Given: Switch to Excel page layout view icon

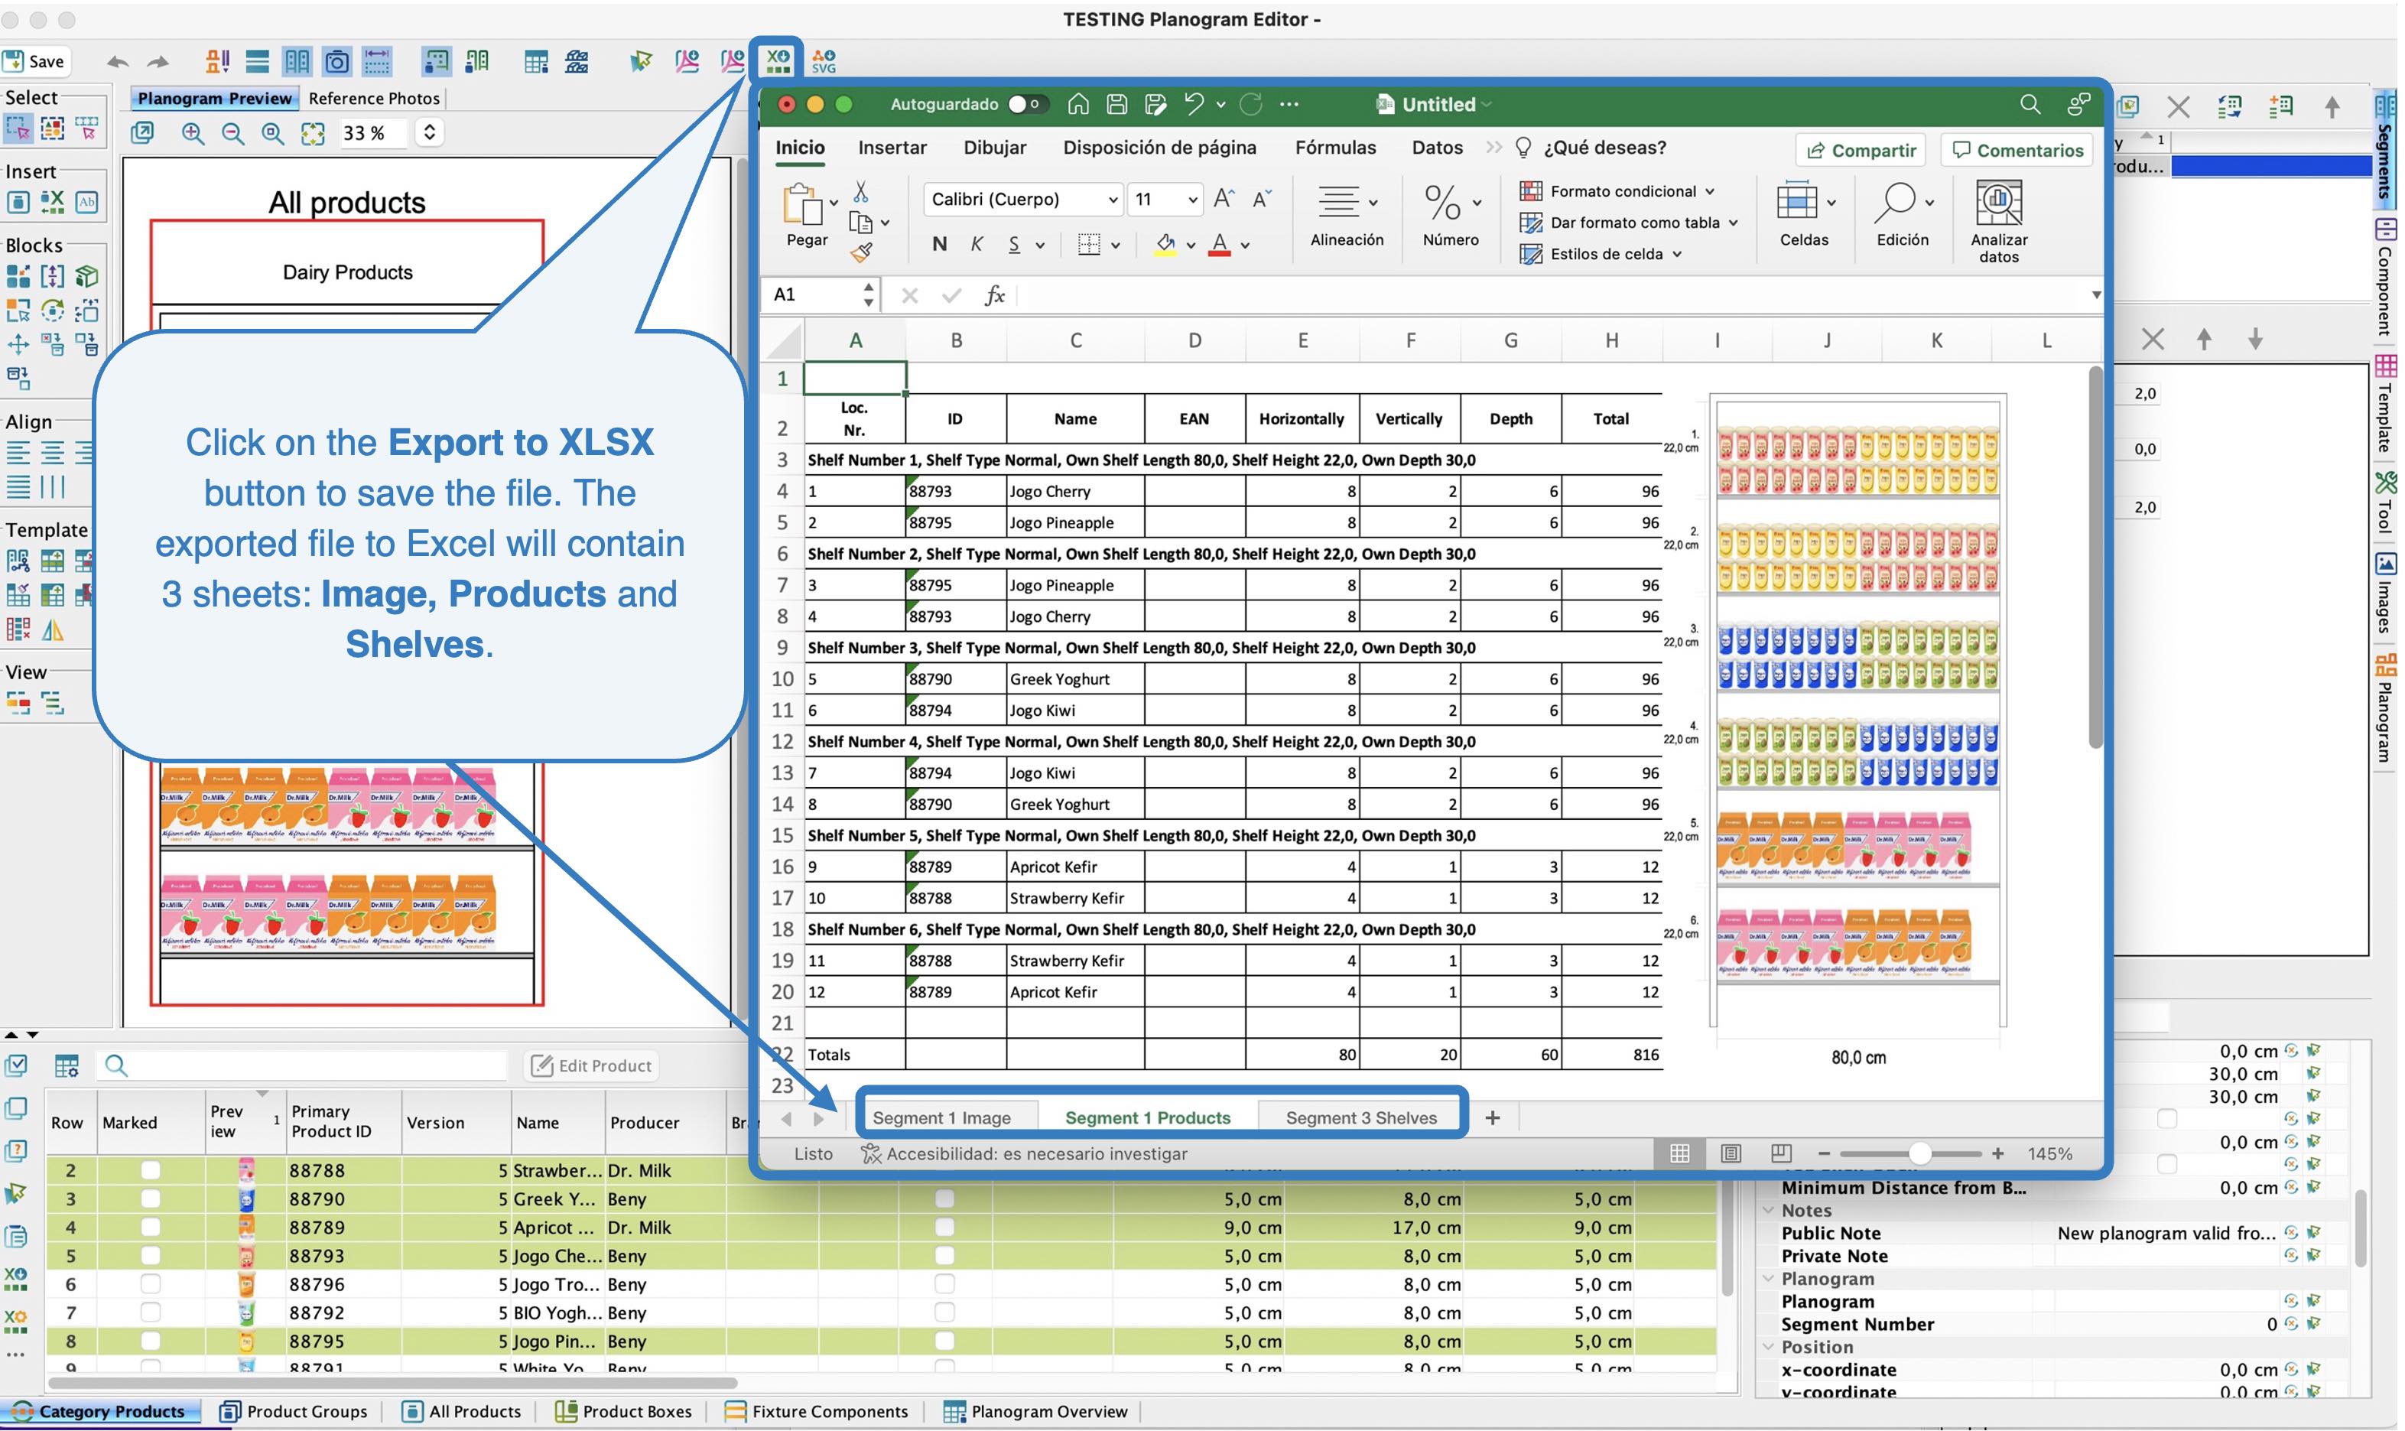Looking at the screenshot, I should 1731,1153.
